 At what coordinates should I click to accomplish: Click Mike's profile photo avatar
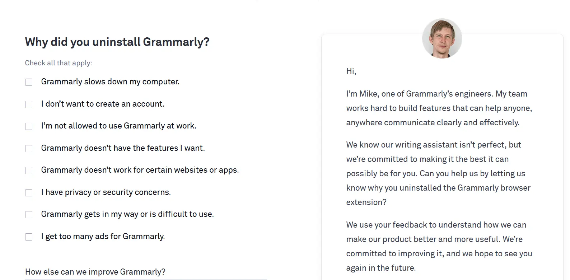442,38
